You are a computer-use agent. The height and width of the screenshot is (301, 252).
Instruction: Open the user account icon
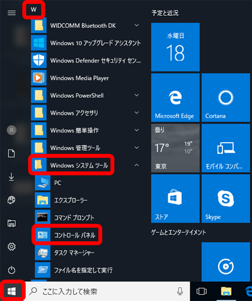pyautogui.click(x=11, y=130)
